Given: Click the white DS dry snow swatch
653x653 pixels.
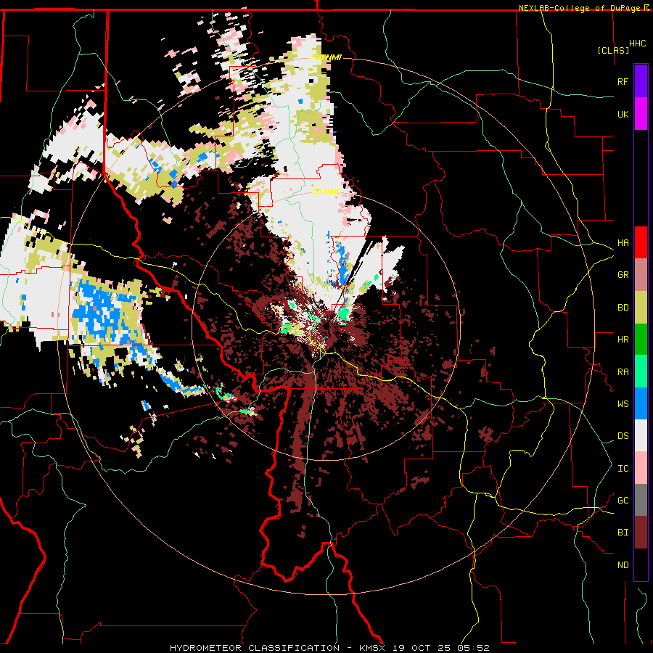Looking at the screenshot, I should [641, 435].
